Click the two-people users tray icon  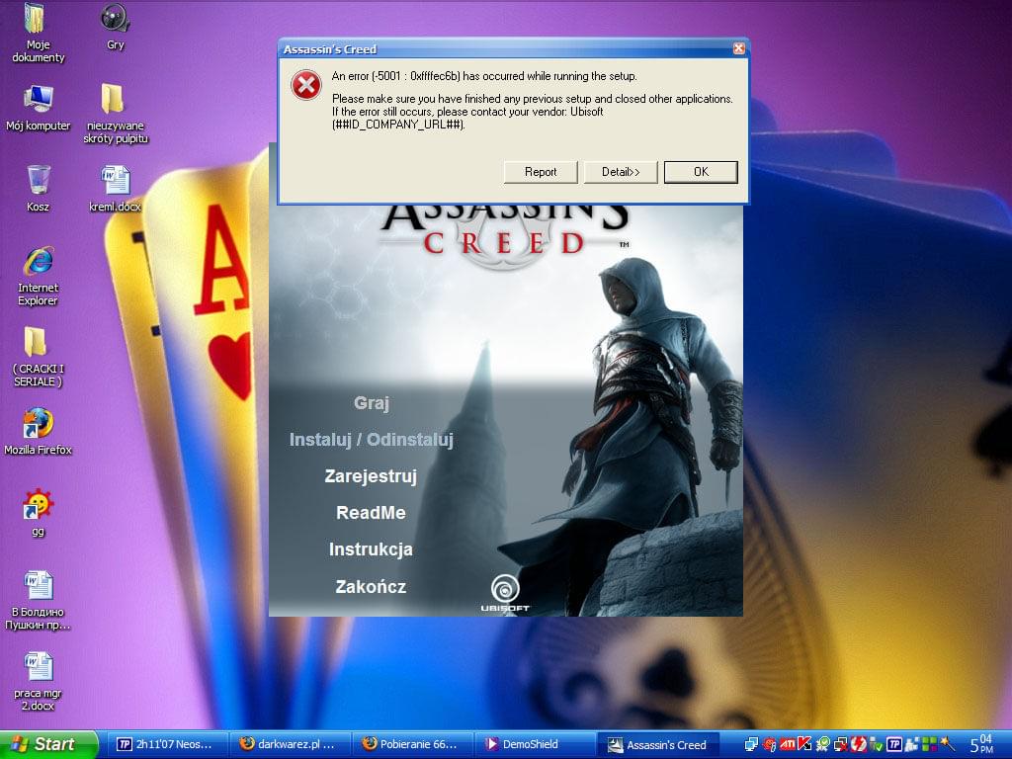coord(912,744)
